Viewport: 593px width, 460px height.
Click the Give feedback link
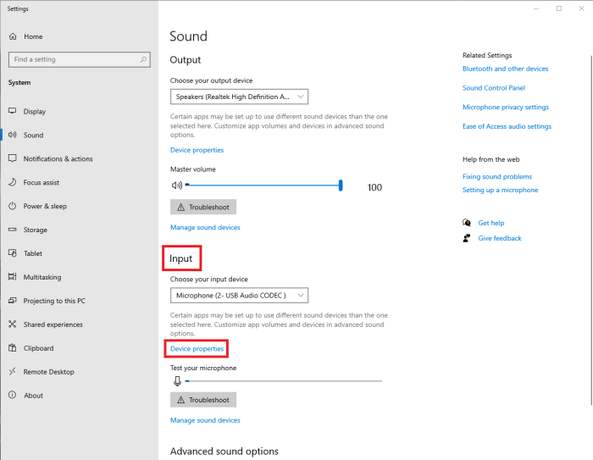[x=500, y=238]
